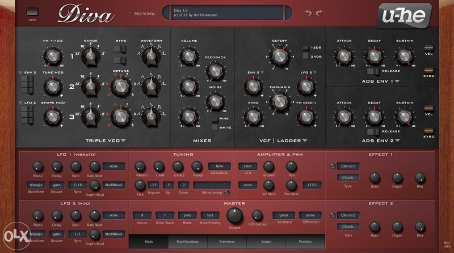This screenshot has height=253, width=454.
Task: Open the poly Mode selector
Action: [187, 215]
